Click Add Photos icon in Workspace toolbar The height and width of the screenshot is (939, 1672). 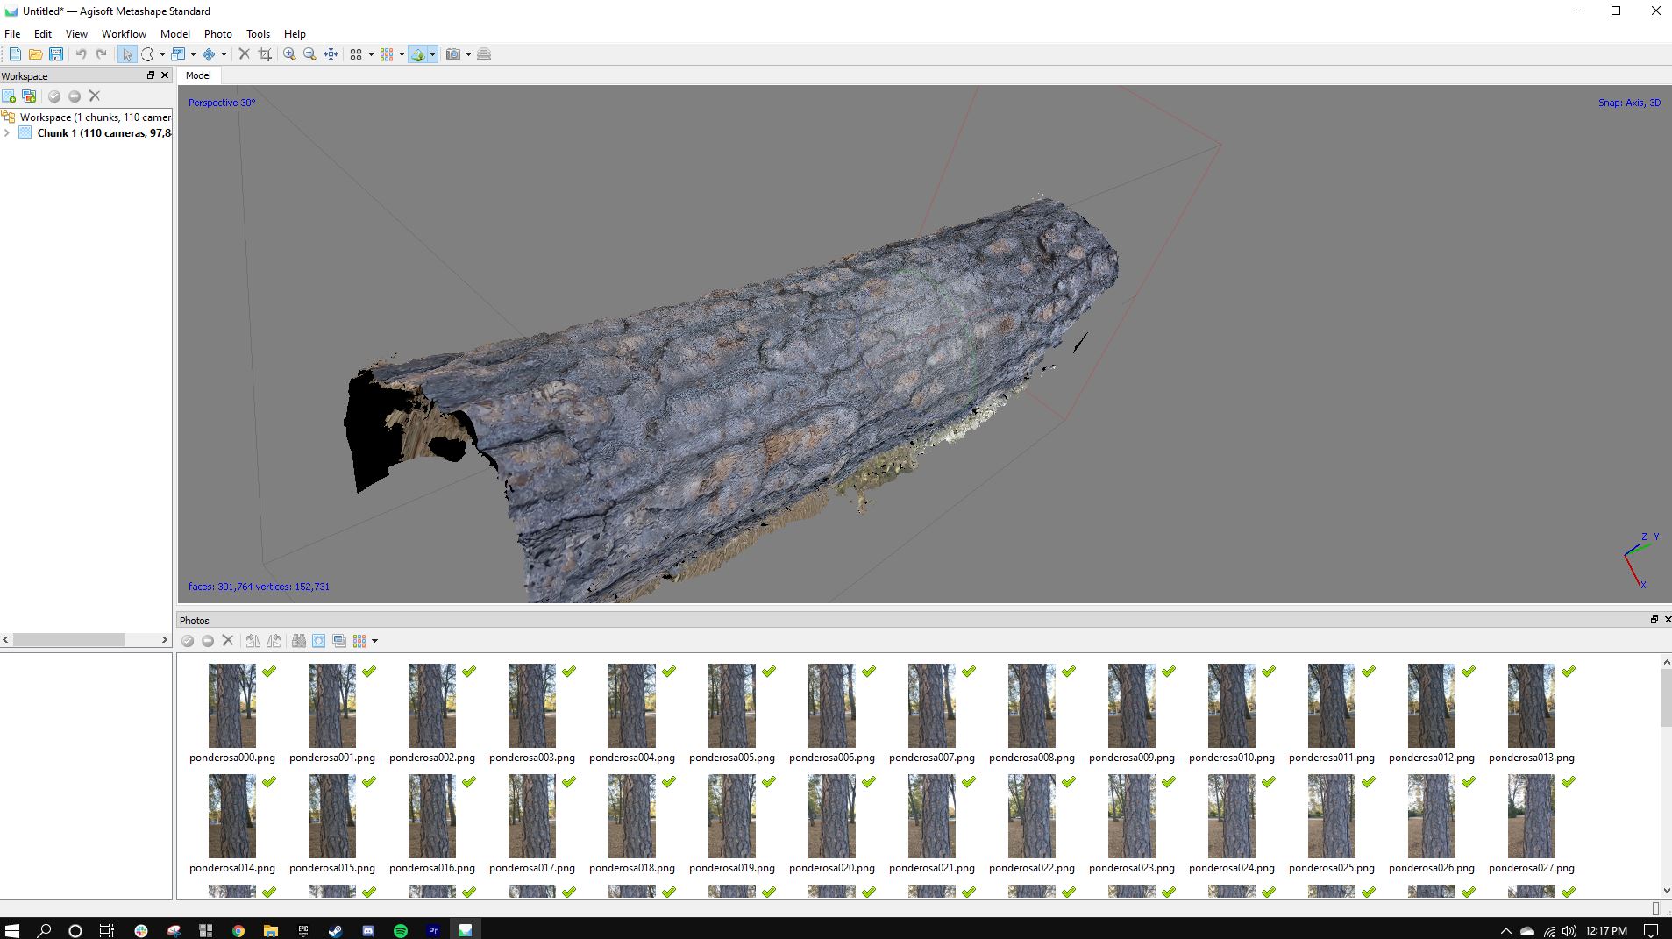click(29, 96)
